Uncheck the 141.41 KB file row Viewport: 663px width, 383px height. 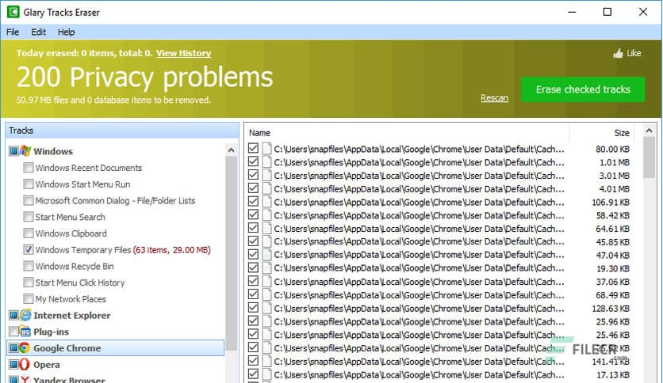click(x=253, y=361)
